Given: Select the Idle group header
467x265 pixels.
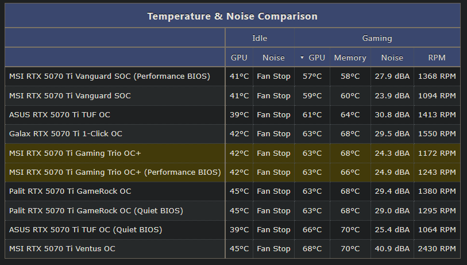Looking at the screenshot, I should click(260, 38).
